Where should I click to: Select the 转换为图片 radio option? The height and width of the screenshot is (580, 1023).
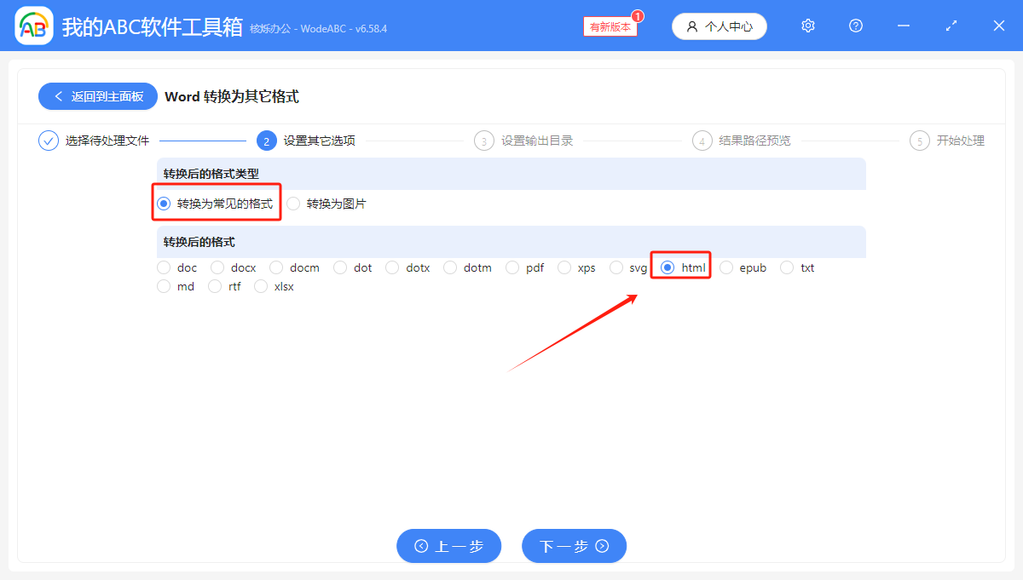[293, 203]
